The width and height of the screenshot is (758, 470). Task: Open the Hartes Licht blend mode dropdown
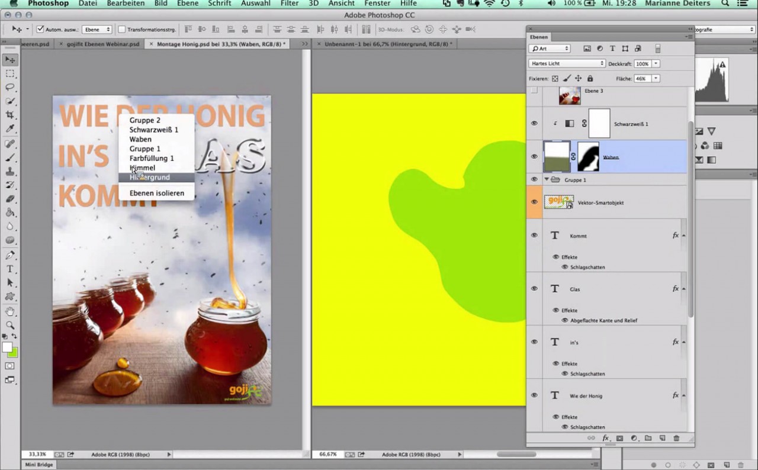pos(566,63)
